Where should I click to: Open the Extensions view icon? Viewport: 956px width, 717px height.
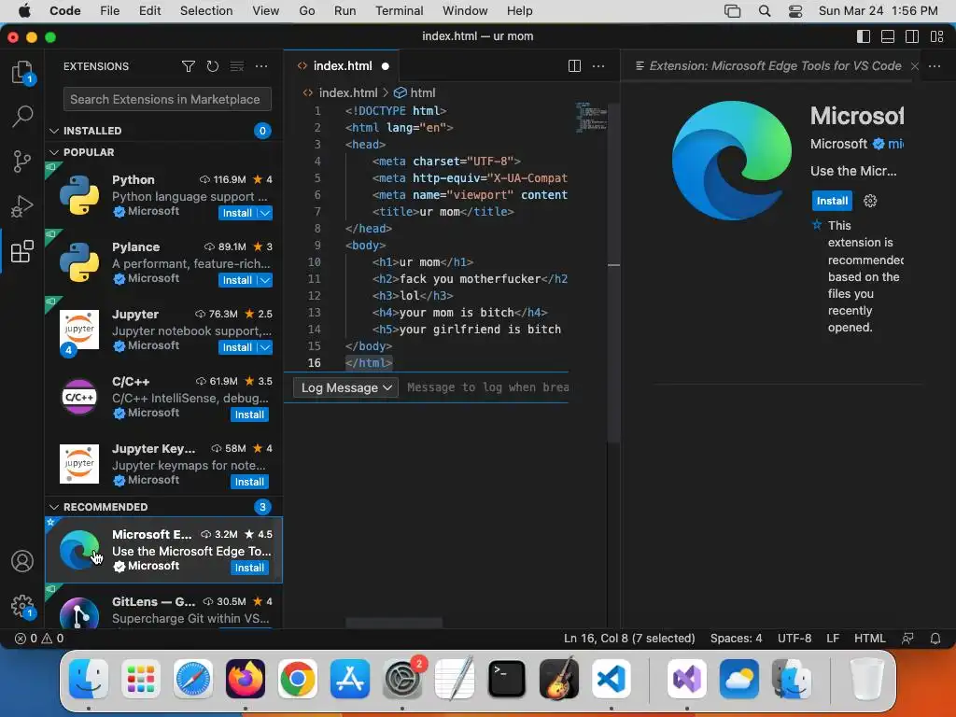[22, 251]
